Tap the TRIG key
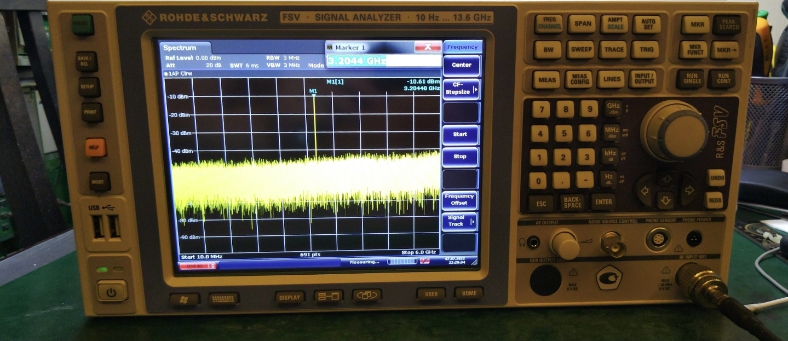 tap(646, 49)
